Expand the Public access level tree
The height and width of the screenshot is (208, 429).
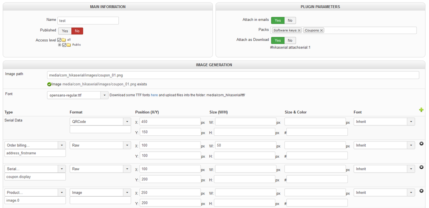60,45
